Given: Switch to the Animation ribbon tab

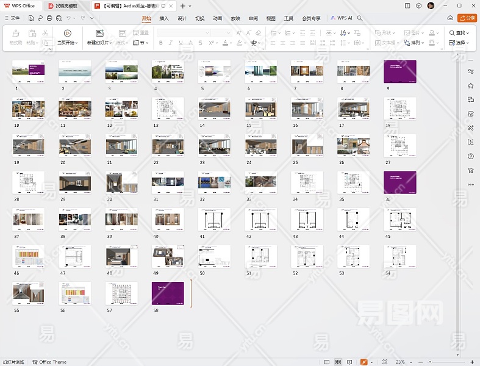Looking at the screenshot, I should (x=217, y=18).
